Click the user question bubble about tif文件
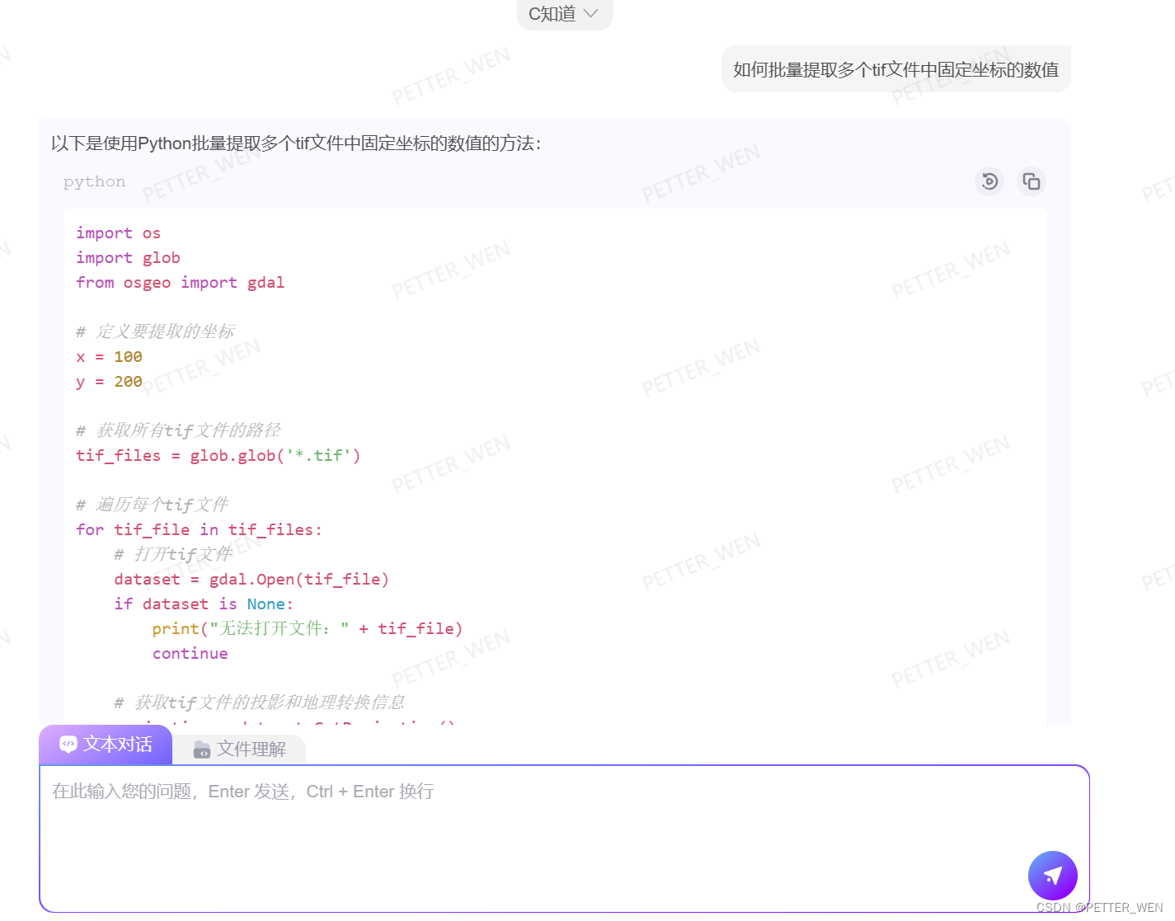This screenshot has width=1175, height=921. (x=896, y=69)
